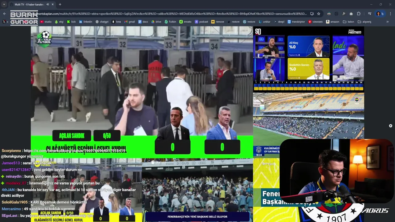Open the X bookmark
Image resolution: width=395 pixels, height=222 pixels.
(x=5, y=22)
